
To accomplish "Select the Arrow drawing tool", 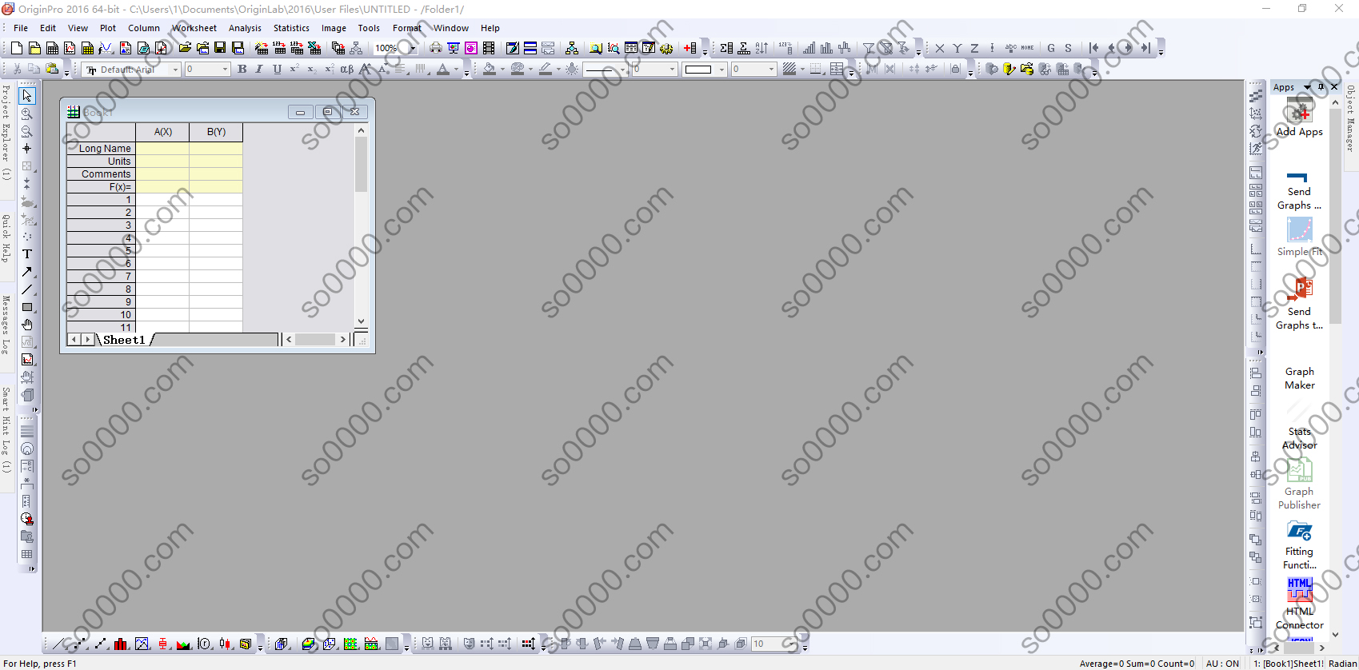I will tap(27, 272).
